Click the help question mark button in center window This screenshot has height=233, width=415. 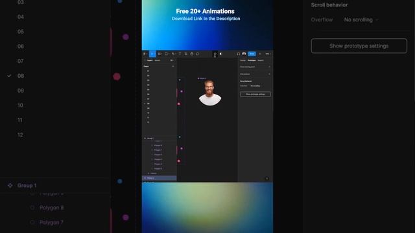pyautogui.click(x=267, y=179)
